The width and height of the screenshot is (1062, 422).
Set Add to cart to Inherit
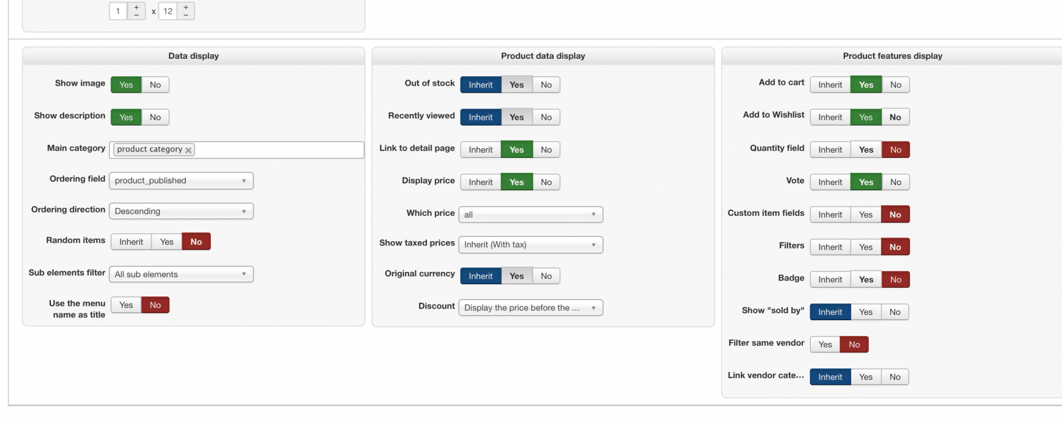tap(830, 85)
